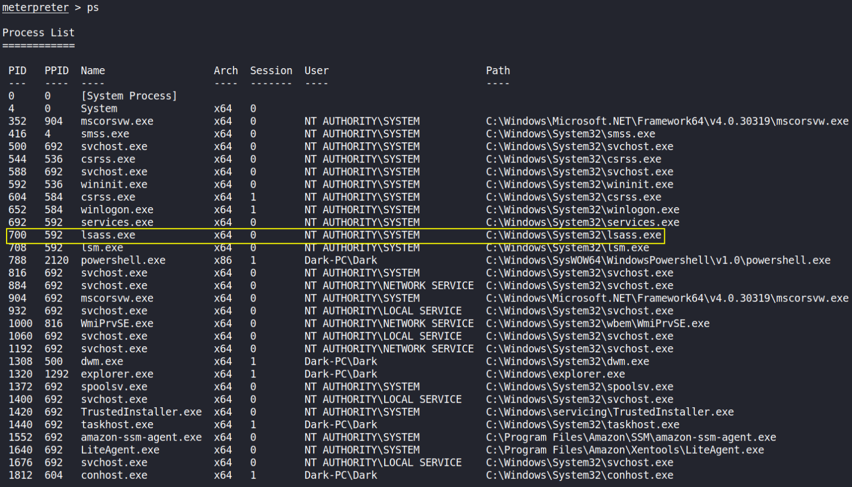Click the LOCAL SERVICE user for PID 932
Screen dimensions: 852x487
pos(383,311)
